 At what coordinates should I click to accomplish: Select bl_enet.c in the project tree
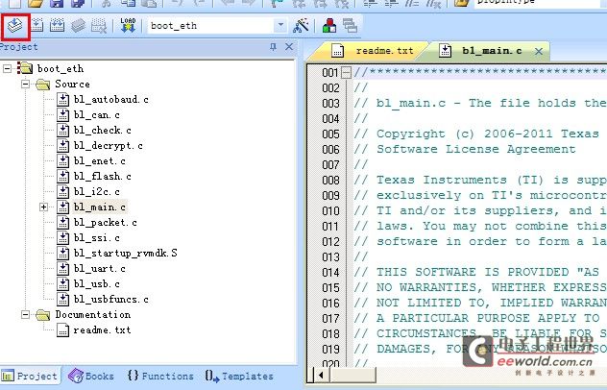point(100,161)
